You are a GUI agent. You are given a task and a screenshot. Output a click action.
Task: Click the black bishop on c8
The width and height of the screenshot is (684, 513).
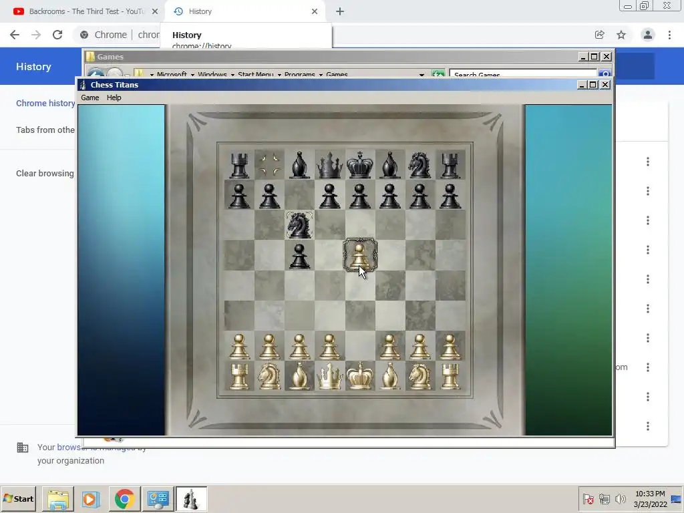pos(299,165)
